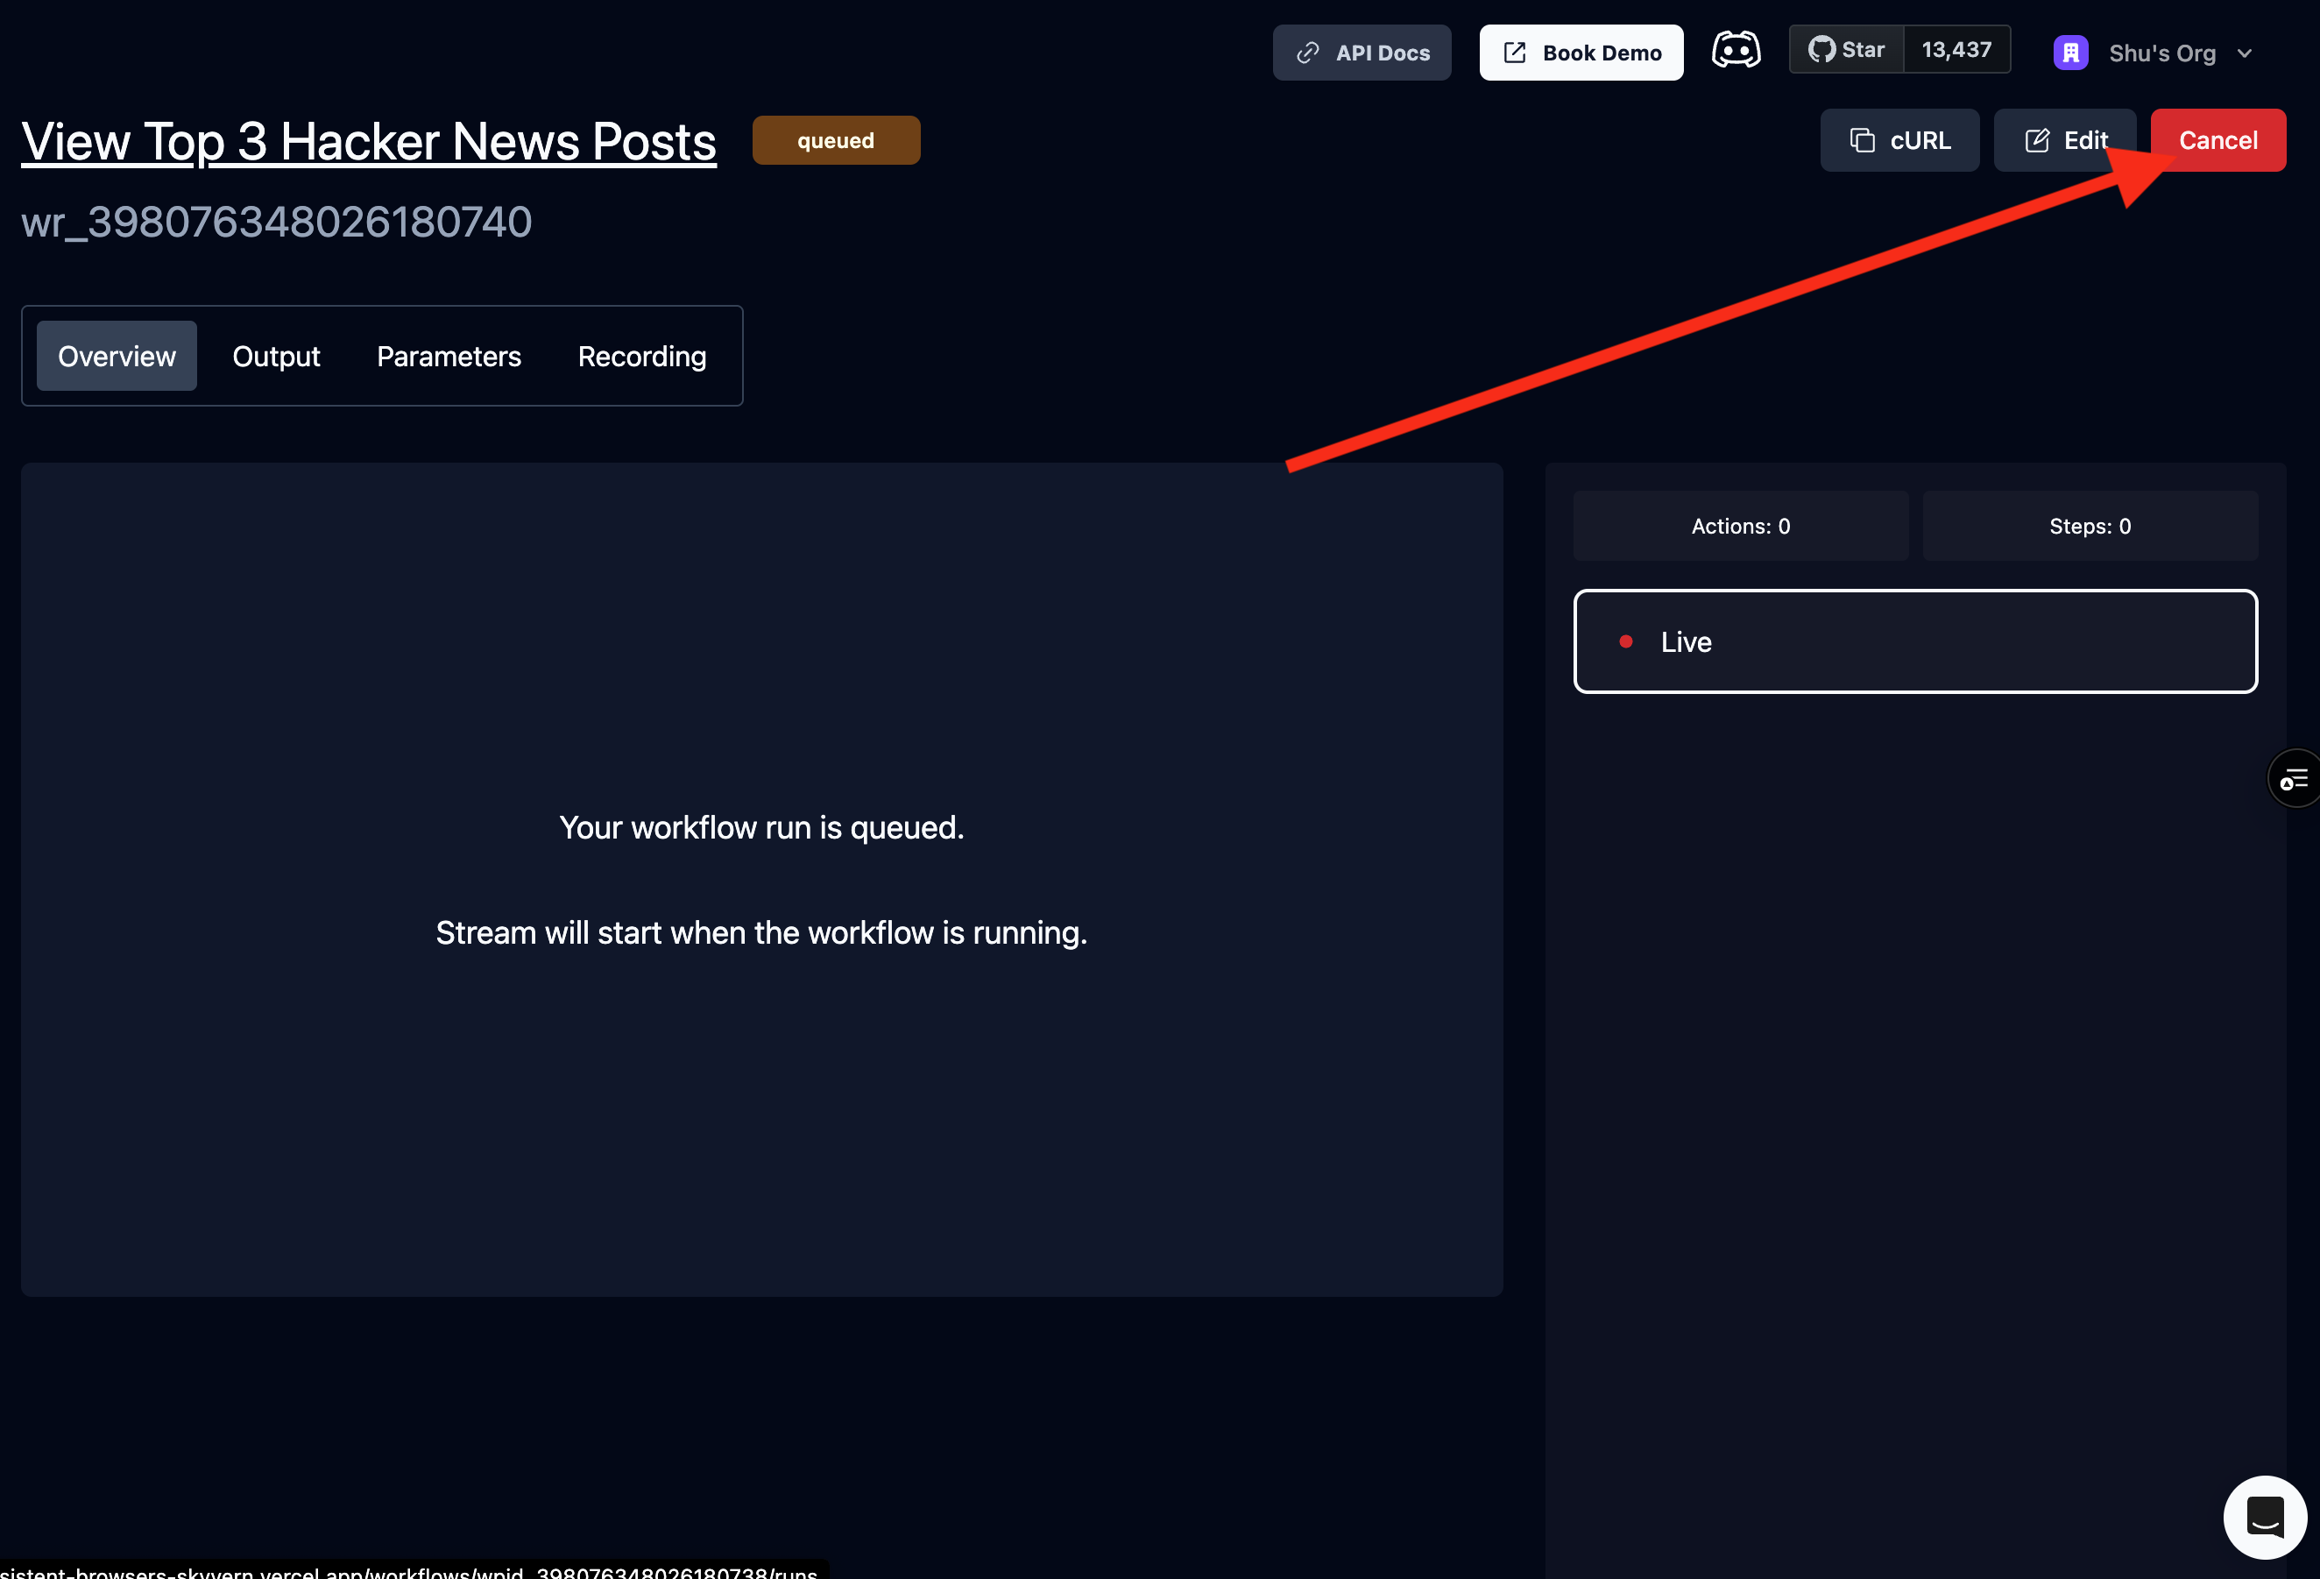Select the Overview tab
This screenshot has width=2320, height=1579.
[x=117, y=357]
